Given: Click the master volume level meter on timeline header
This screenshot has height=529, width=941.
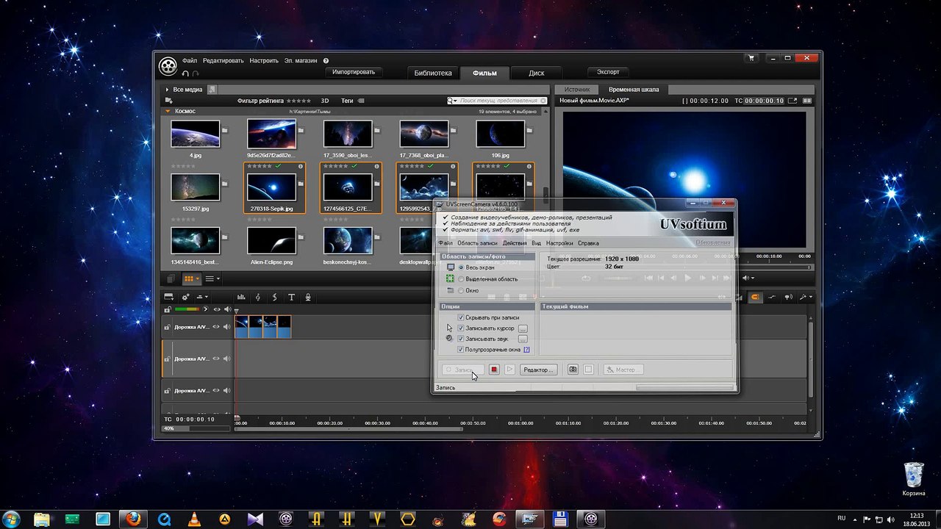Looking at the screenshot, I should click(187, 309).
